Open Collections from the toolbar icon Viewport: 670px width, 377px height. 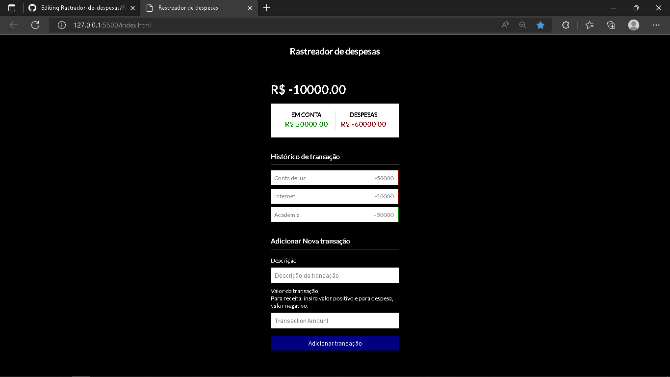[x=611, y=25]
